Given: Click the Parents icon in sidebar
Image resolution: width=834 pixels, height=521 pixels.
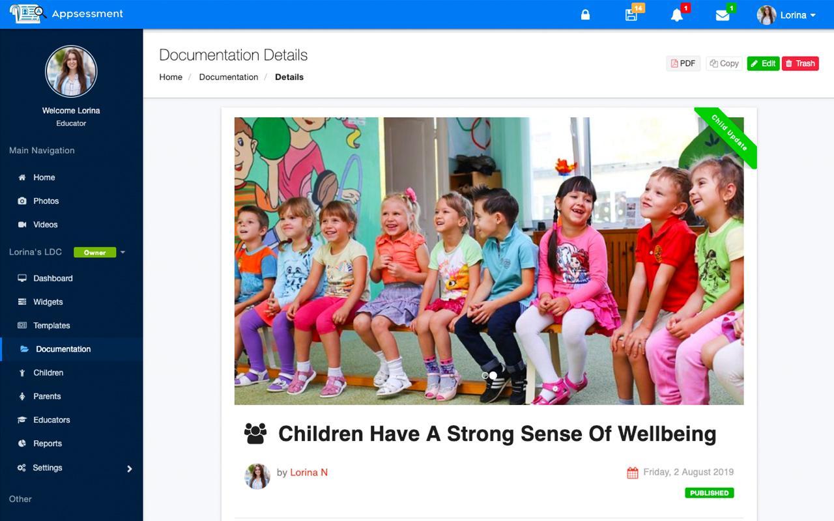Looking at the screenshot, I should [x=22, y=396].
